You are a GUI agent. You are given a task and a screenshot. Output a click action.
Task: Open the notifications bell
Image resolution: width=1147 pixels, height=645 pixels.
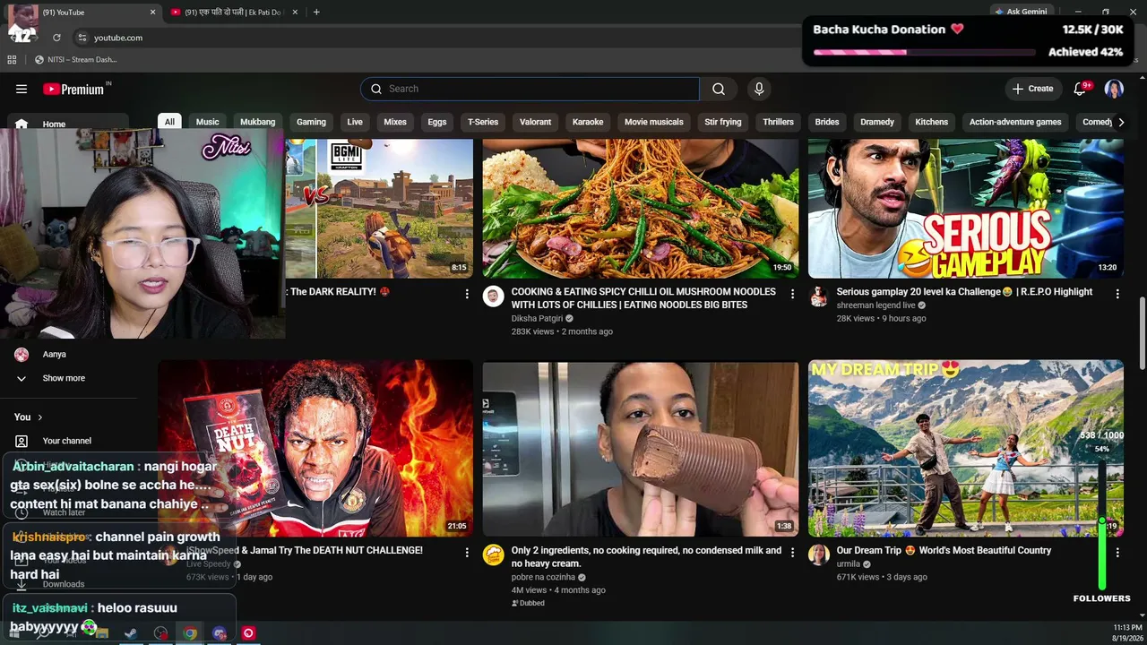point(1080,89)
